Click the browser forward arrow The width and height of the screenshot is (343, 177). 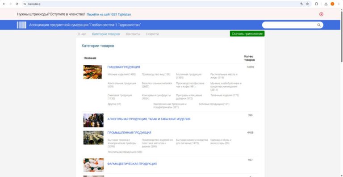[x=10, y=4]
